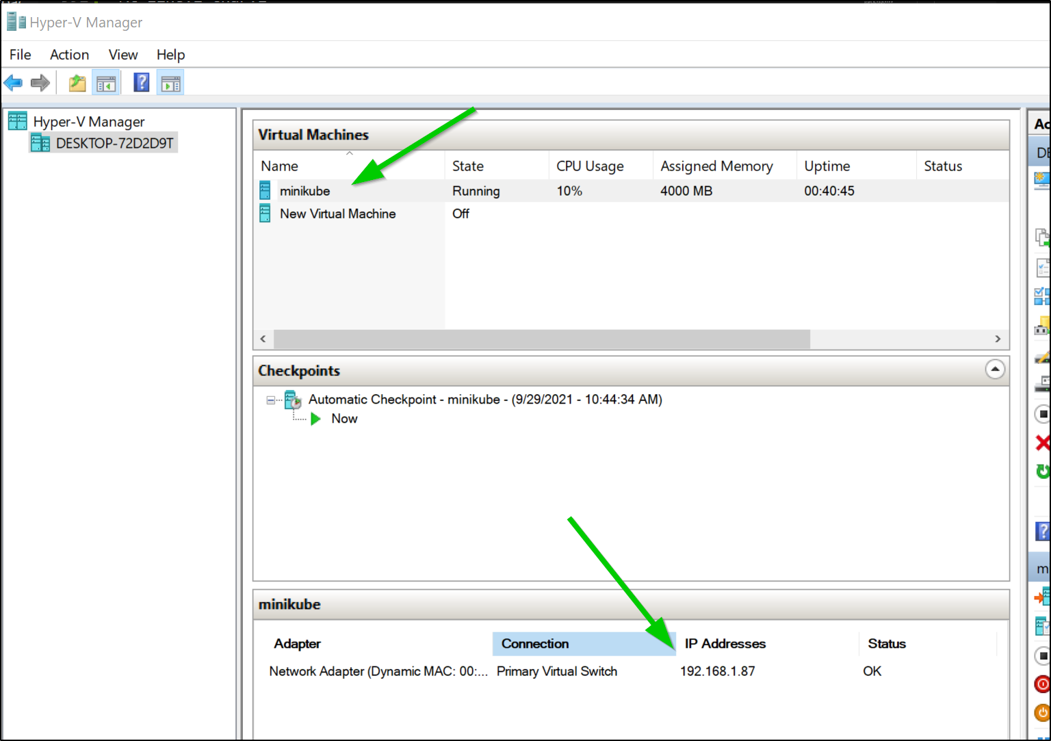
Task: Click the Primary Virtual Switch connection cell
Action: [x=557, y=671]
